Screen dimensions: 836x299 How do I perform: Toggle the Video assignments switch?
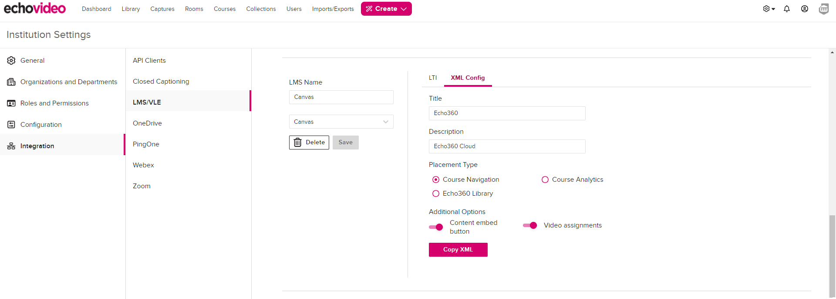[x=530, y=225]
